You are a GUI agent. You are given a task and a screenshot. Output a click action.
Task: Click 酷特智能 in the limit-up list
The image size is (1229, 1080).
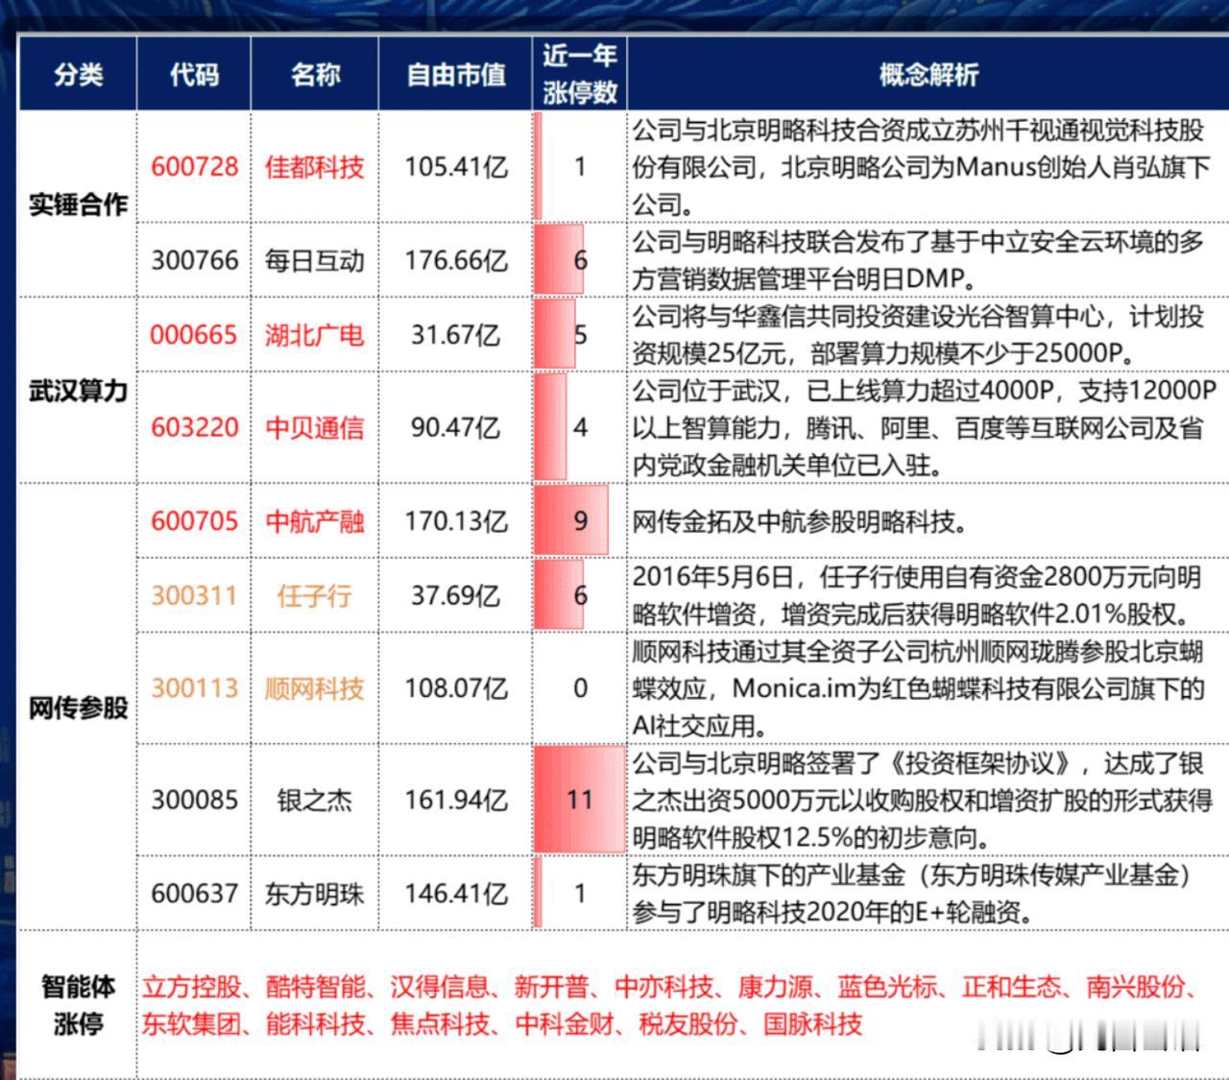(316, 987)
